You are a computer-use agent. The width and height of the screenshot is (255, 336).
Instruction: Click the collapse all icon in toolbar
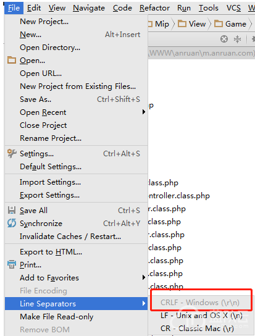pos(237,39)
